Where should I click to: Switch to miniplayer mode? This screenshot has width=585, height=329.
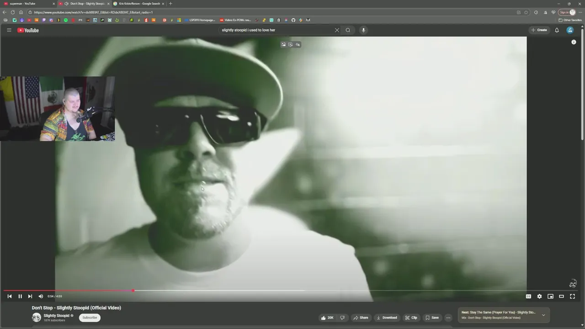(550, 296)
